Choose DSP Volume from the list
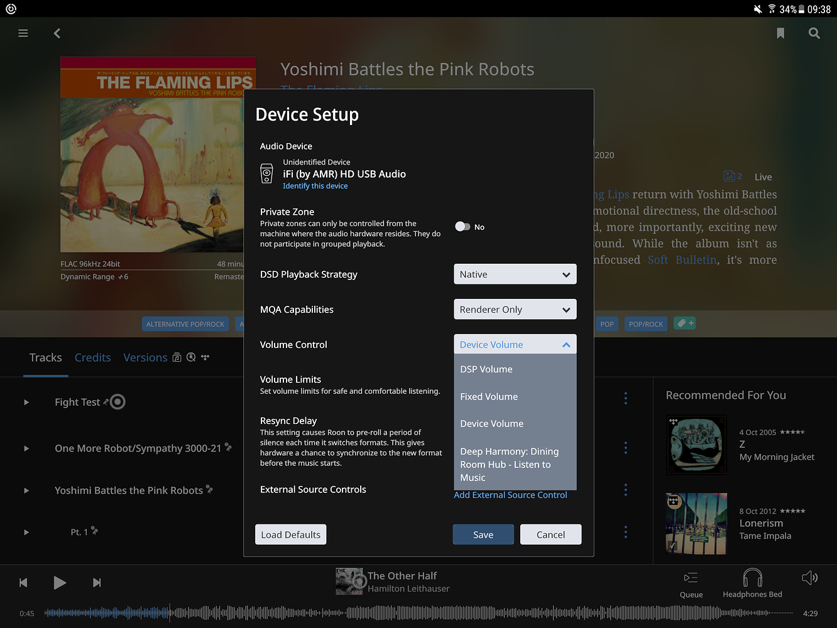The width and height of the screenshot is (837, 628). pos(486,369)
